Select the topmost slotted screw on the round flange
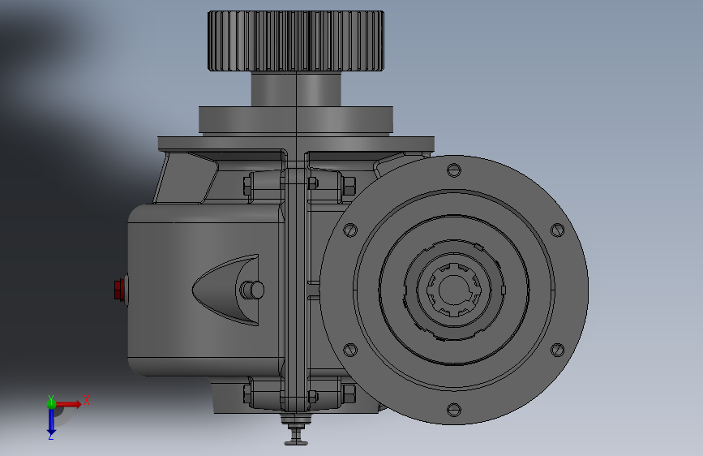The height and width of the screenshot is (456, 703). coord(454,170)
